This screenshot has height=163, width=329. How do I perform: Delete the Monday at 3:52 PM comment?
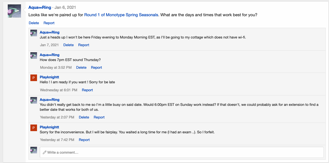point(81,68)
